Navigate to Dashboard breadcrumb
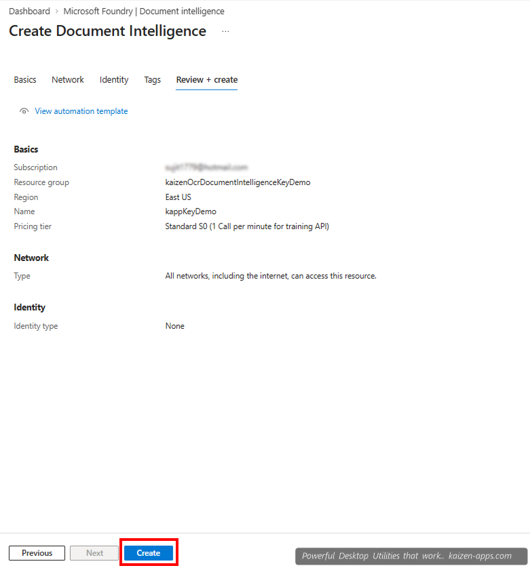This screenshot has height=568, width=530. pyautogui.click(x=29, y=12)
